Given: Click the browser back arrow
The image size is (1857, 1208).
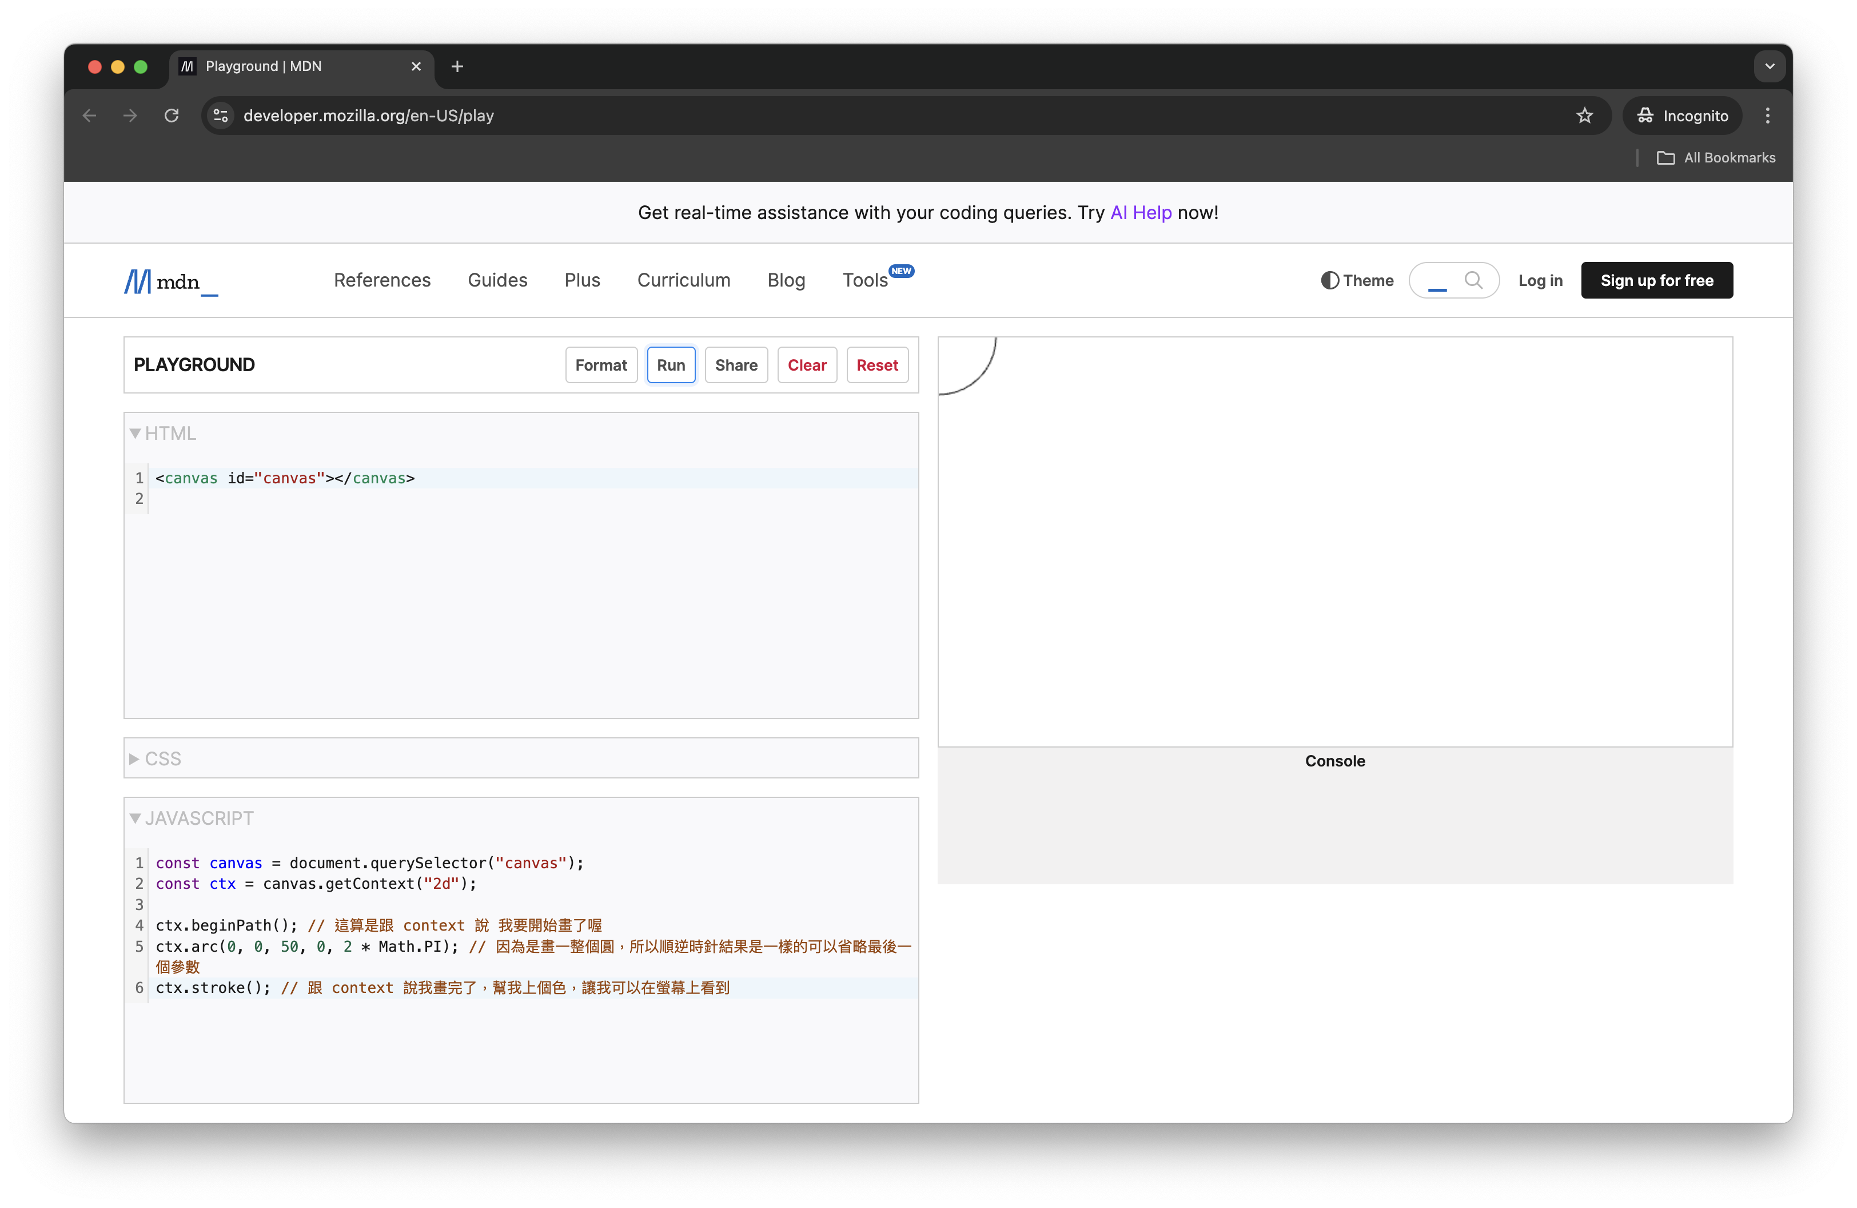Looking at the screenshot, I should pos(90,116).
